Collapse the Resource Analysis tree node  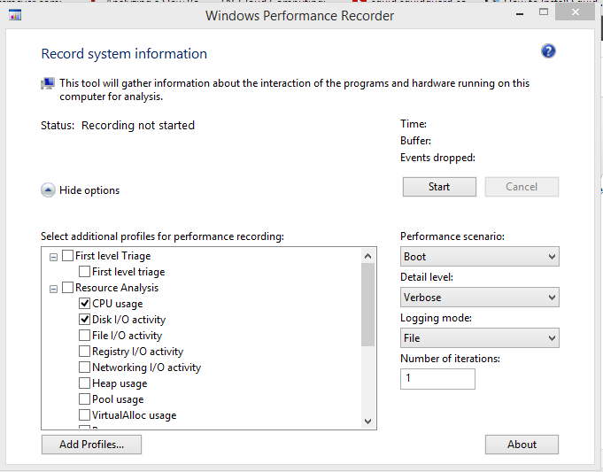click(x=53, y=289)
